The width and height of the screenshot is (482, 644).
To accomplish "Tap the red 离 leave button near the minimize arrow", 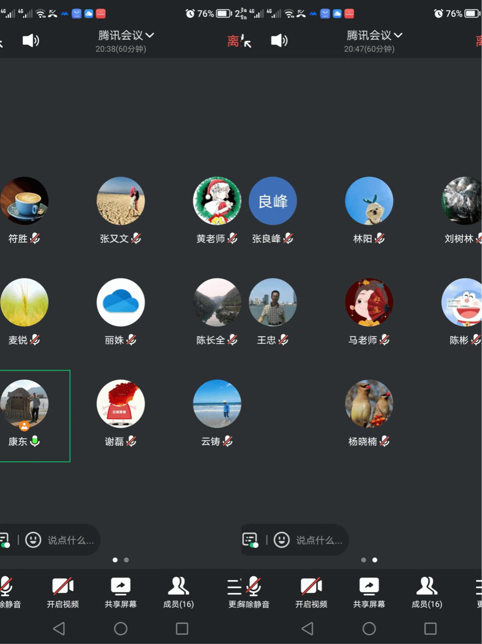I will 233,41.
